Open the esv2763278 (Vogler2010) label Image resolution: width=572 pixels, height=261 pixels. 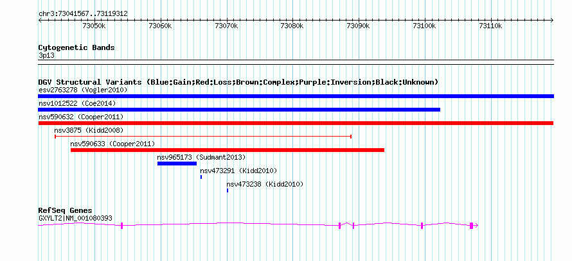83,90
